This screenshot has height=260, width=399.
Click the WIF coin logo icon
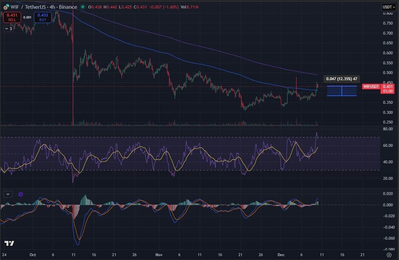pos(6,7)
